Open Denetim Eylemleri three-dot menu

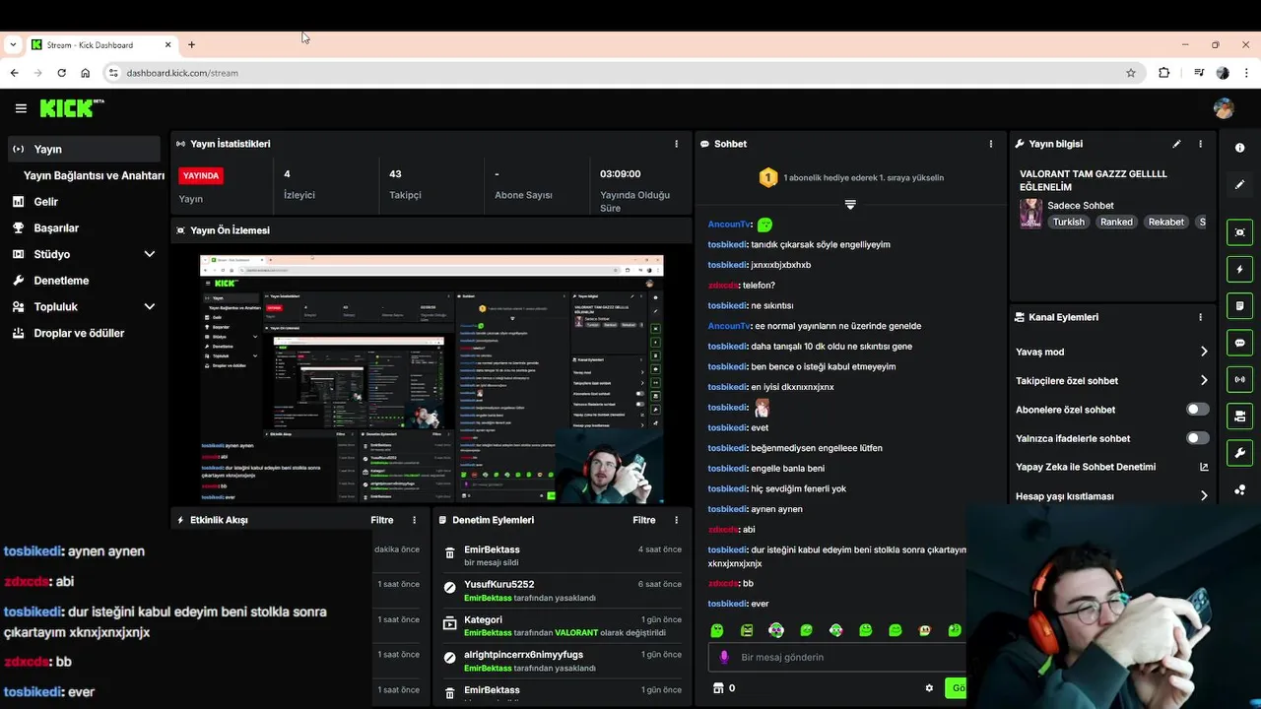[x=676, y=520]
